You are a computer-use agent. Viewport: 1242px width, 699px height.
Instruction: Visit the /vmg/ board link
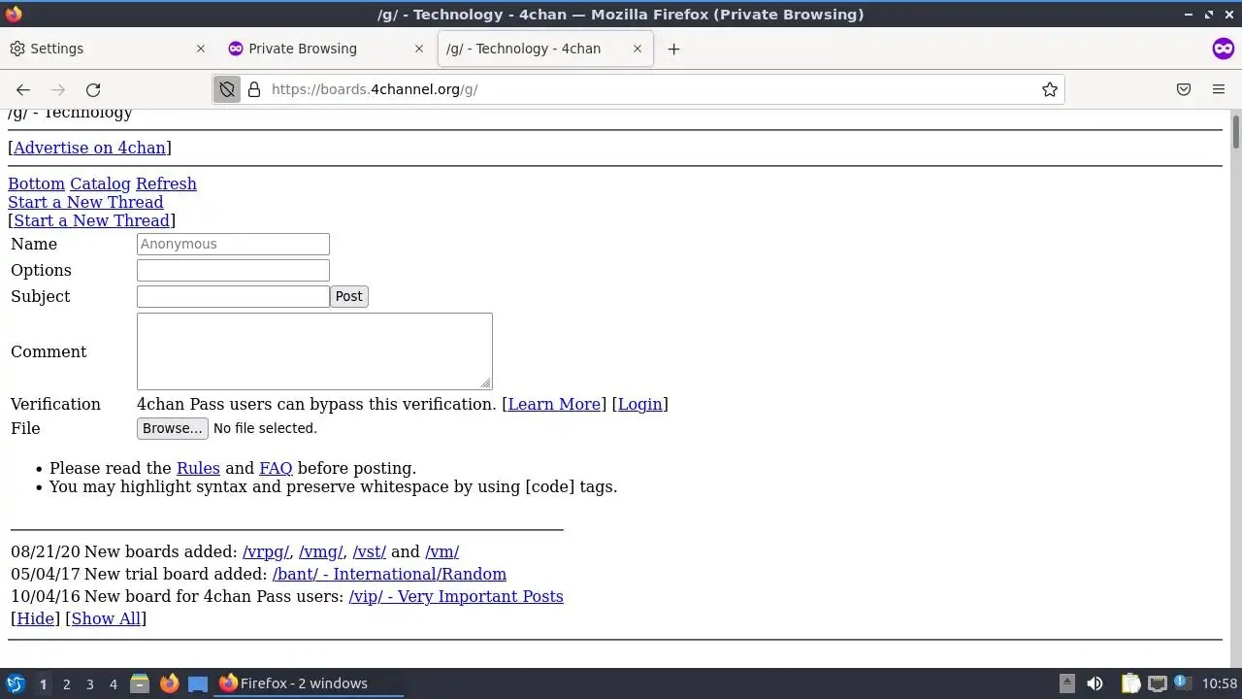tap(321, 551)
